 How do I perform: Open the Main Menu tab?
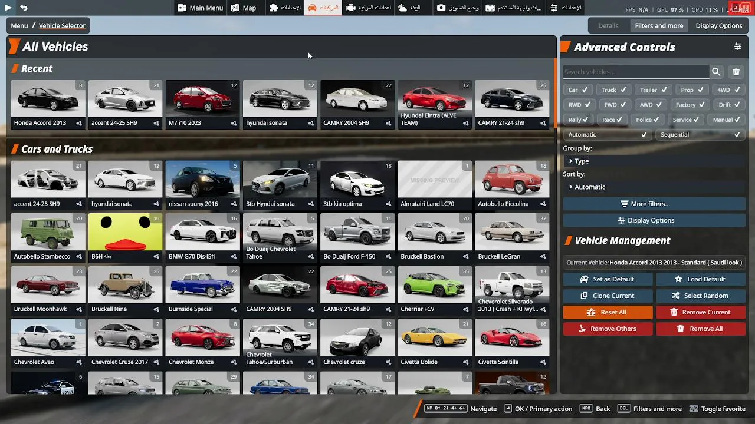(201, 8)
